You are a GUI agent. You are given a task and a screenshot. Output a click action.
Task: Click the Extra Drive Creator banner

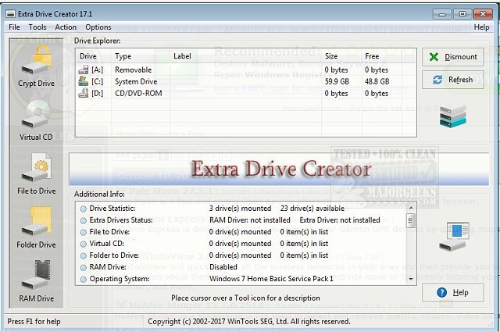[279, 169]
